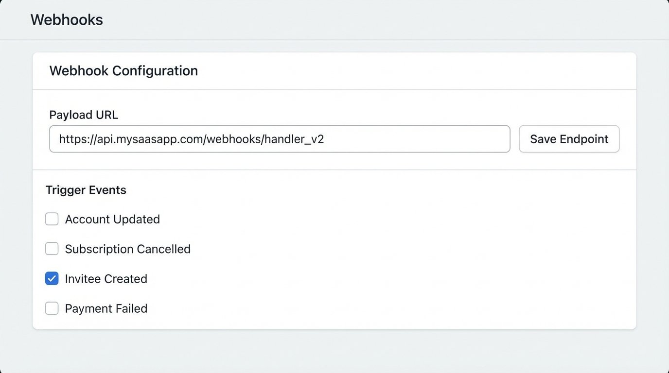Click the Webhooks page header
669x373 pixels.
pyautogui.click(x=67, y=19)
